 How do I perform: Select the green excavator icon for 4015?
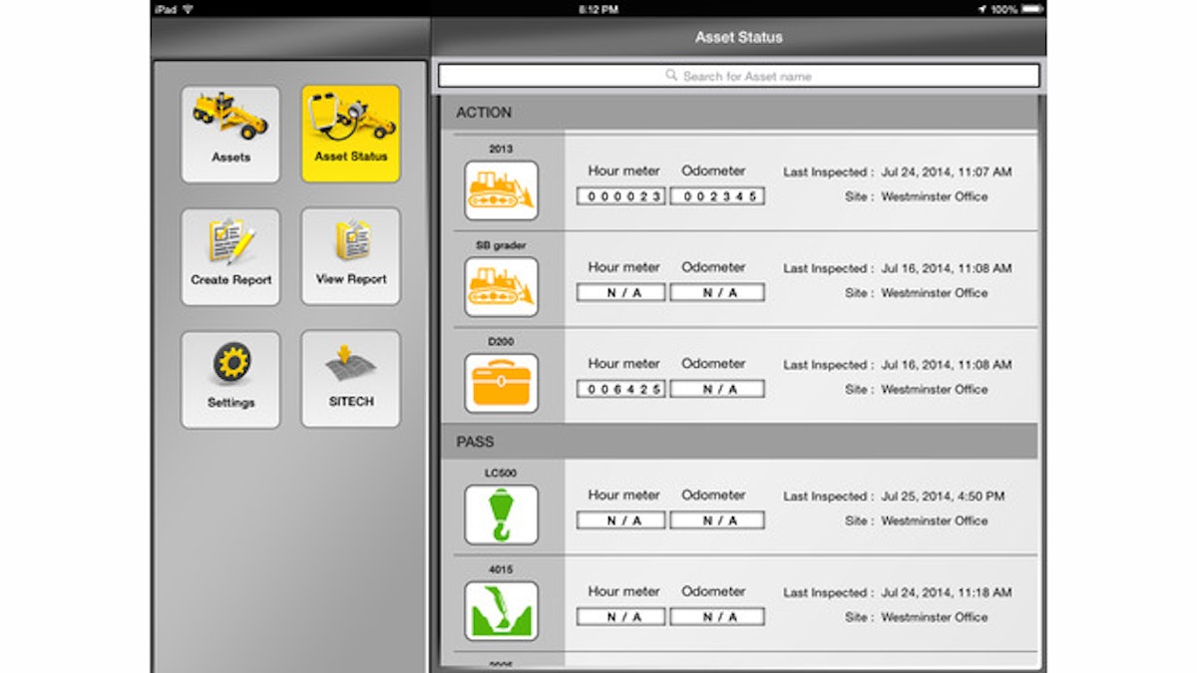[x=502, y=611]
